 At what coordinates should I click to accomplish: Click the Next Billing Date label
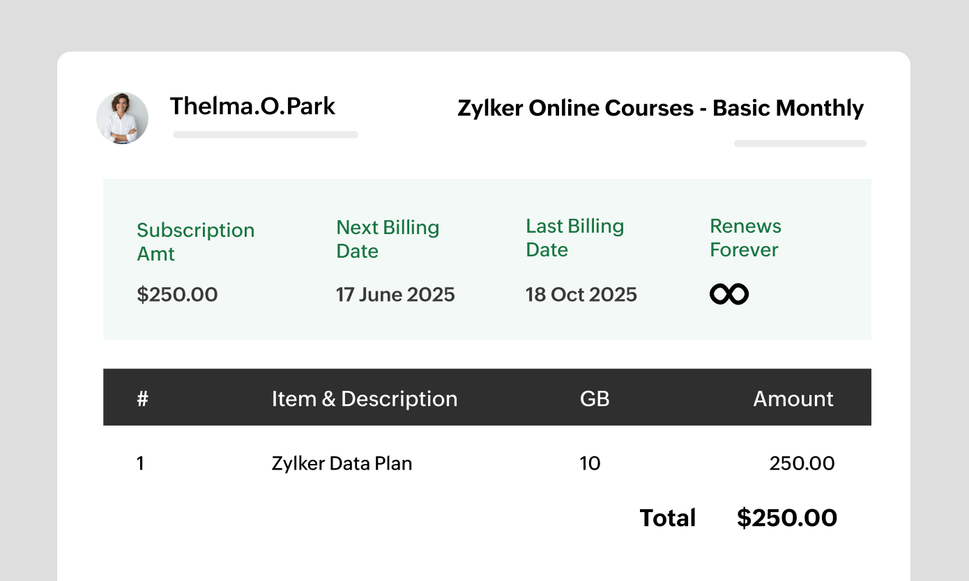point(388,239)
